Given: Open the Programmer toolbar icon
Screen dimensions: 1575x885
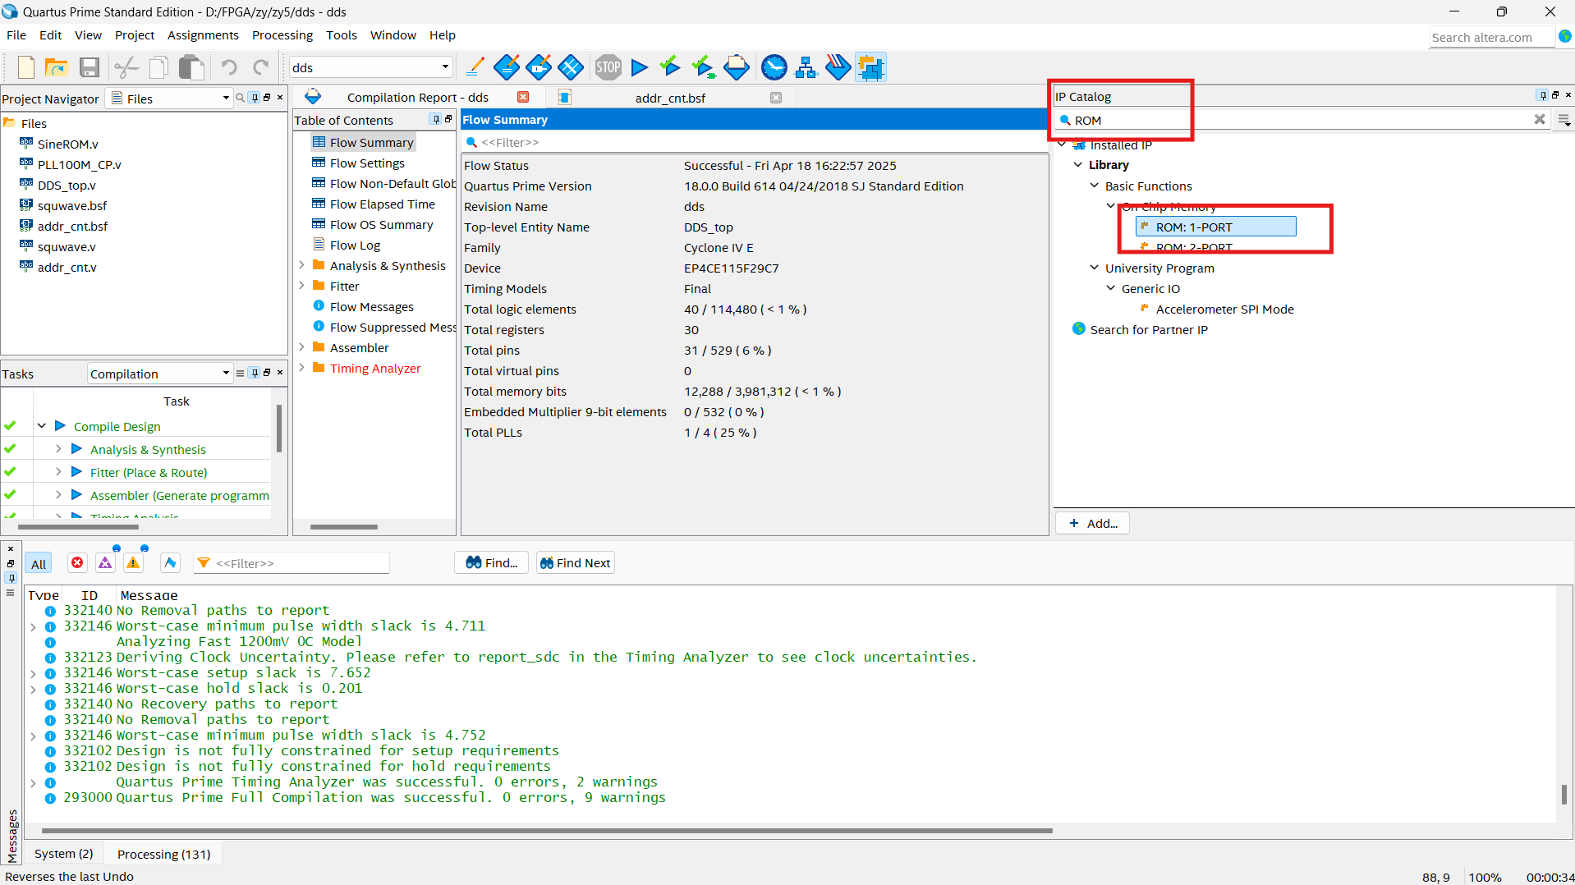Looking at the screenshot, I should click(838, 67).
